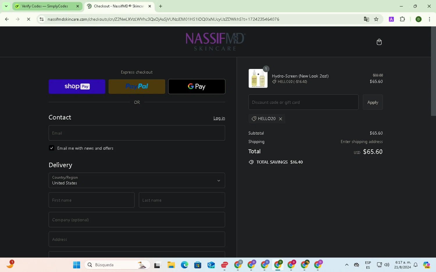This screenshot has width=436, height=272.
Task: Close the Checkout - NassifMD tab
Action: pos(150,6)
